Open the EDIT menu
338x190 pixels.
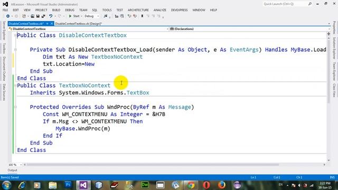point(16,10)
